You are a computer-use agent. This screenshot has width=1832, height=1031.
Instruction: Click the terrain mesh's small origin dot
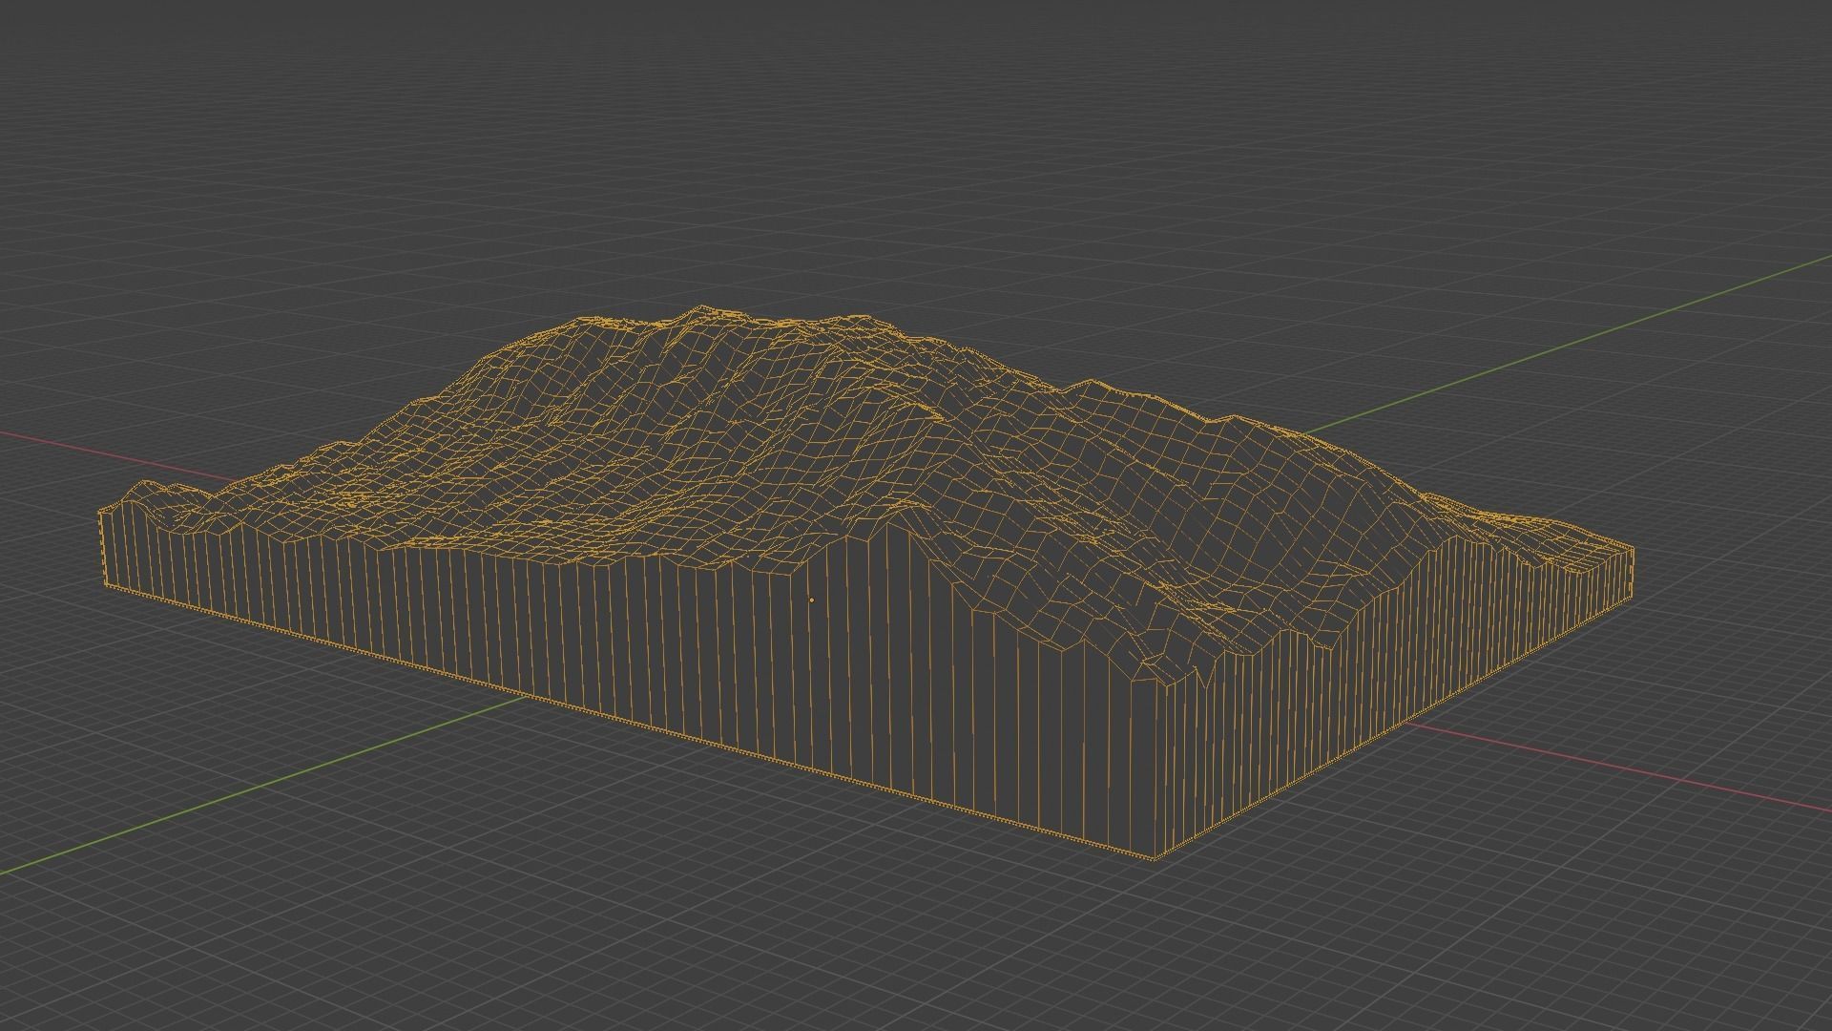tap(811, 600)
